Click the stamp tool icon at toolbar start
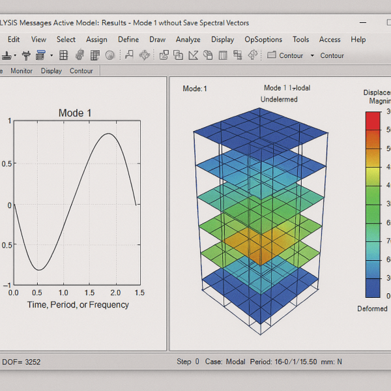This screenshot has width=391, height=391. click(8, 55)
